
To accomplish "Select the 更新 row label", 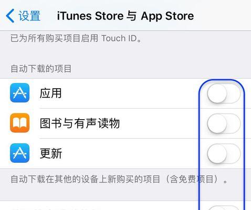I will pos(51,153).
